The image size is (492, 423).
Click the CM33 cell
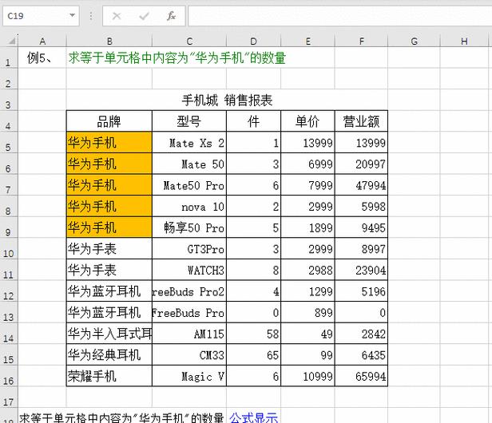tap(189, 354)
